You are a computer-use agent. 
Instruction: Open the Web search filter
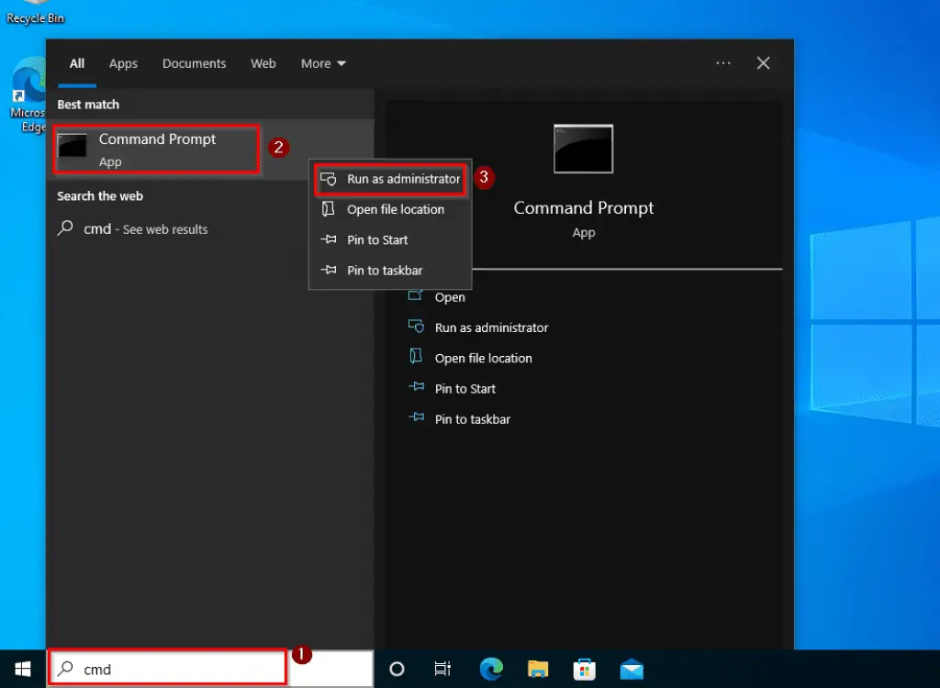[x=263, y=63]
